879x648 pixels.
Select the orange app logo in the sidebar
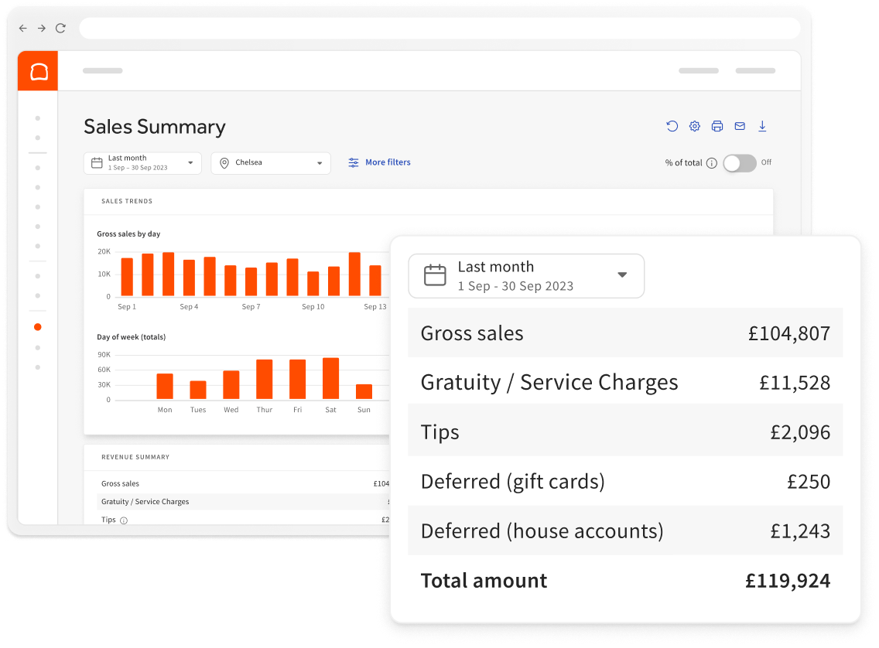click(x=37, y=70)
